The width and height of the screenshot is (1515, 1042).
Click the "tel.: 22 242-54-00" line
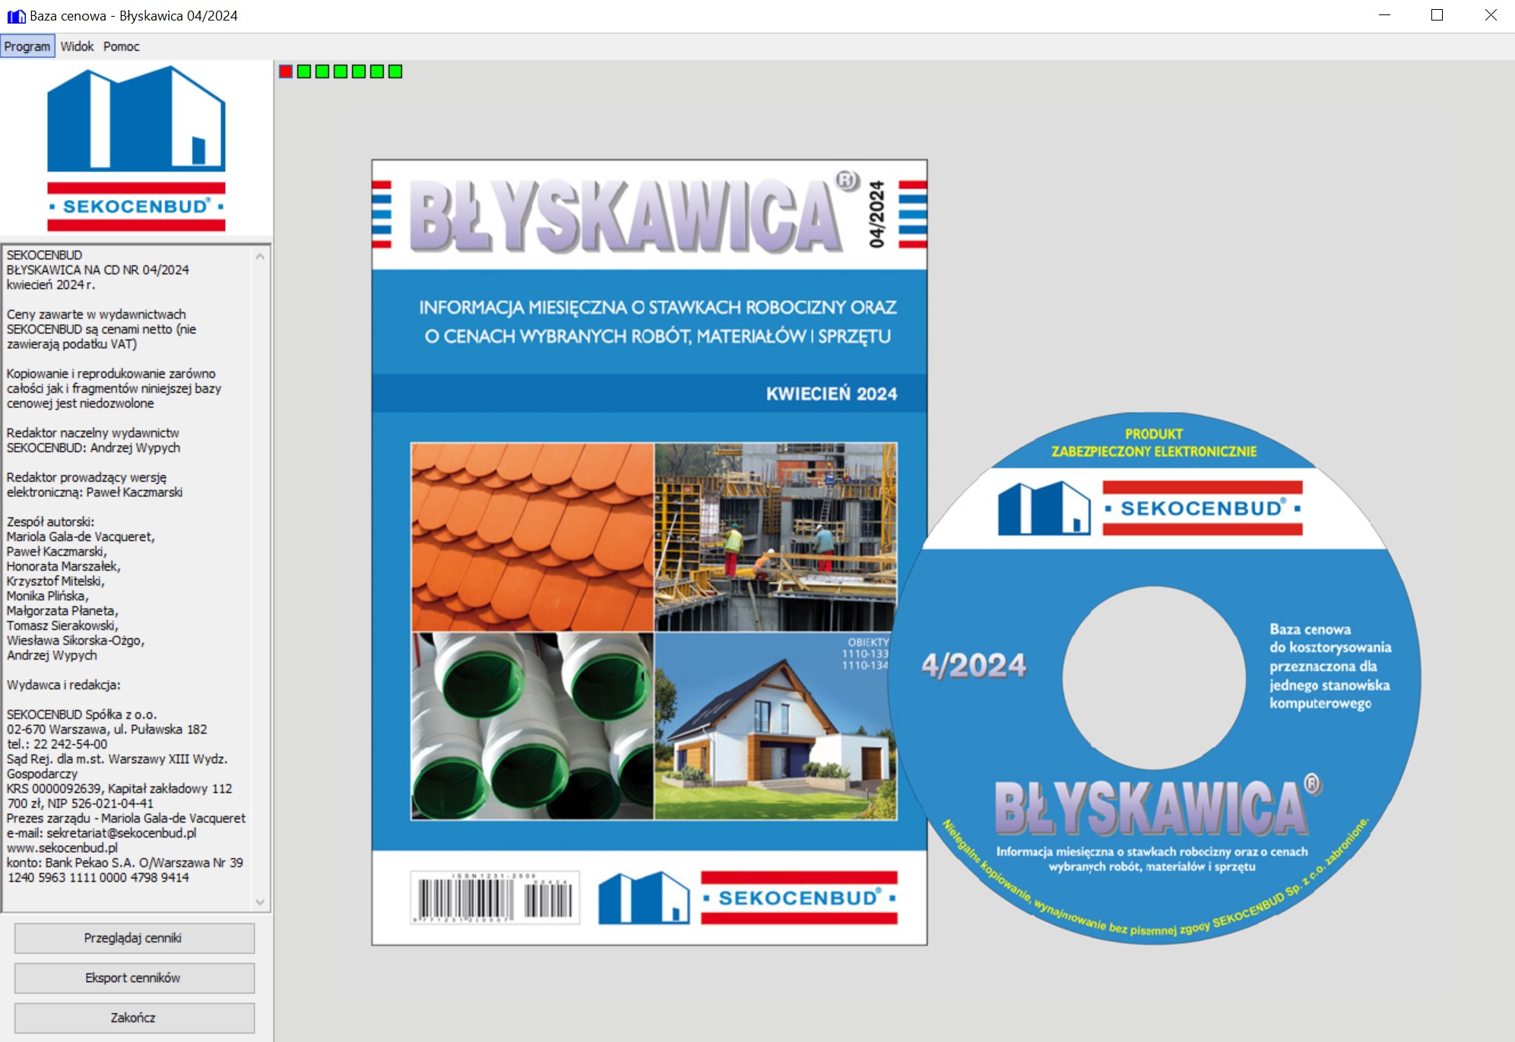[x=57, y=744]
